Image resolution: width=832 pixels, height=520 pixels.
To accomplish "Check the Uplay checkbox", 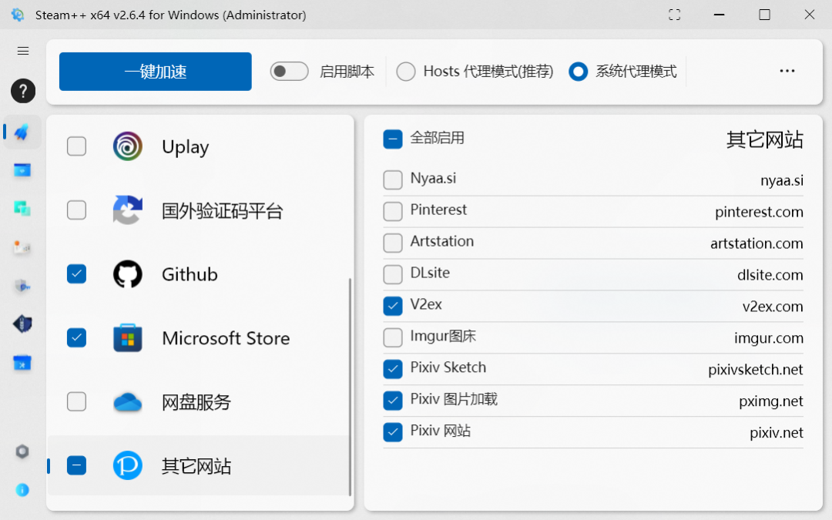I will 76,146.
